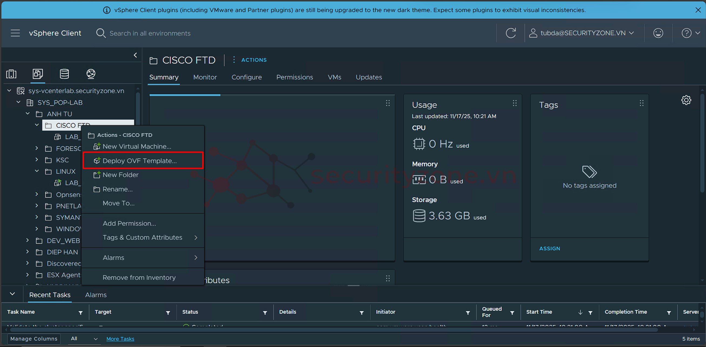Viewport: 706px width, 347px height.
Task: Filter tasks by Status column
Action: pos(265,312)
